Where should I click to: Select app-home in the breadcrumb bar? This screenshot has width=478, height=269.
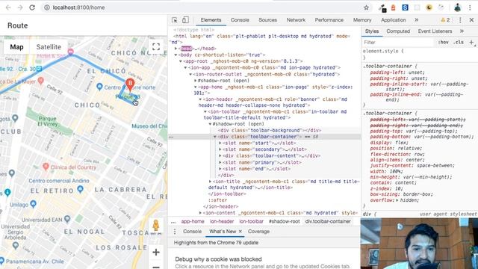point(193,221)
